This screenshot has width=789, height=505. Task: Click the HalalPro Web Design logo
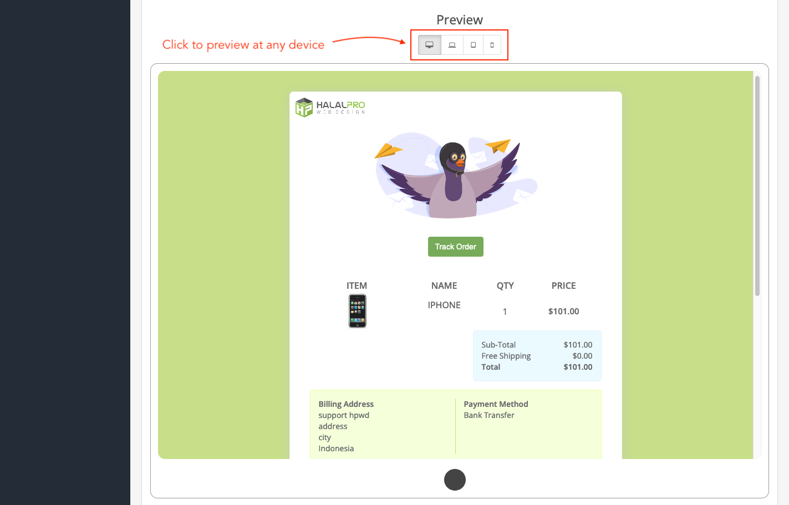(330, 107)
